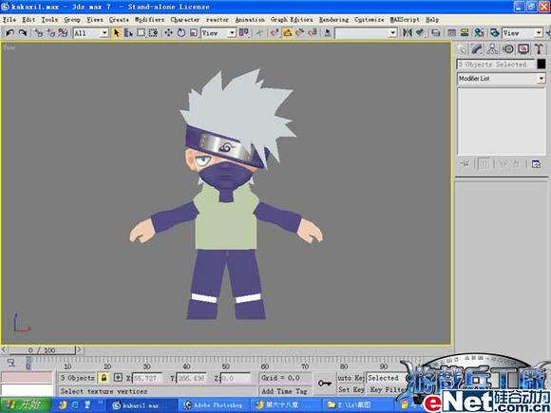
Task: Pick the Rectangular Selection Region tool
Action: (x=141, y=33)
